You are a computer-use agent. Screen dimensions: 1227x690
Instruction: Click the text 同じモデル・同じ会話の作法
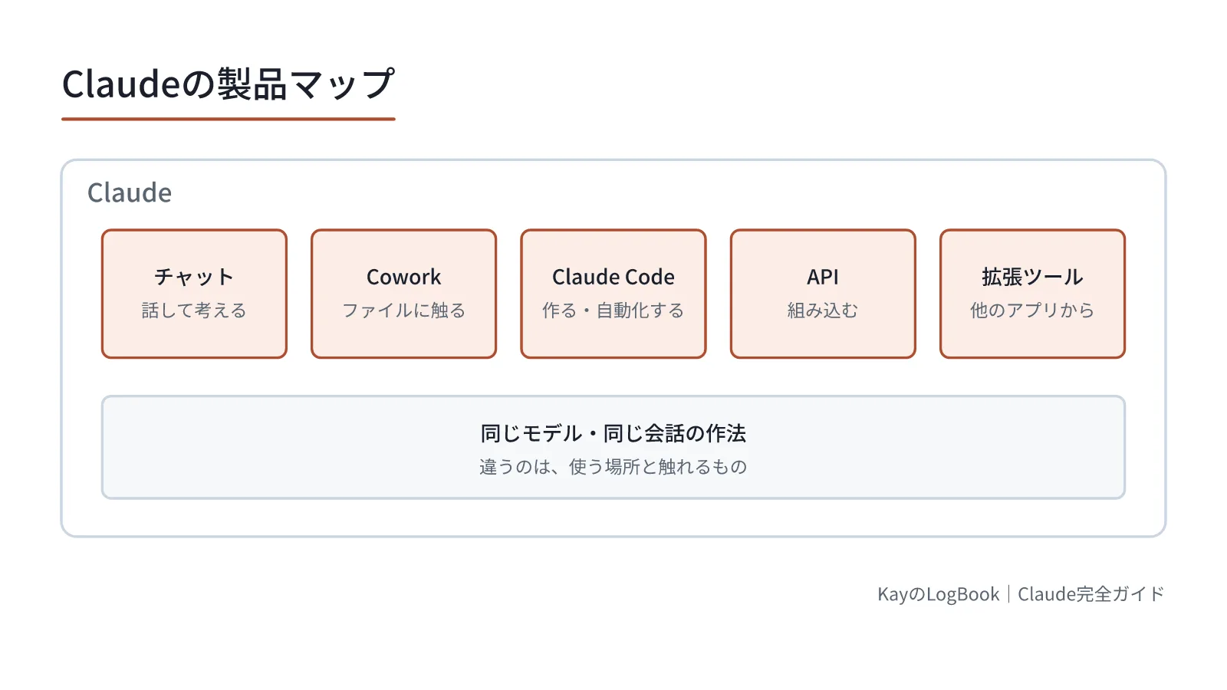pos(613,433)
